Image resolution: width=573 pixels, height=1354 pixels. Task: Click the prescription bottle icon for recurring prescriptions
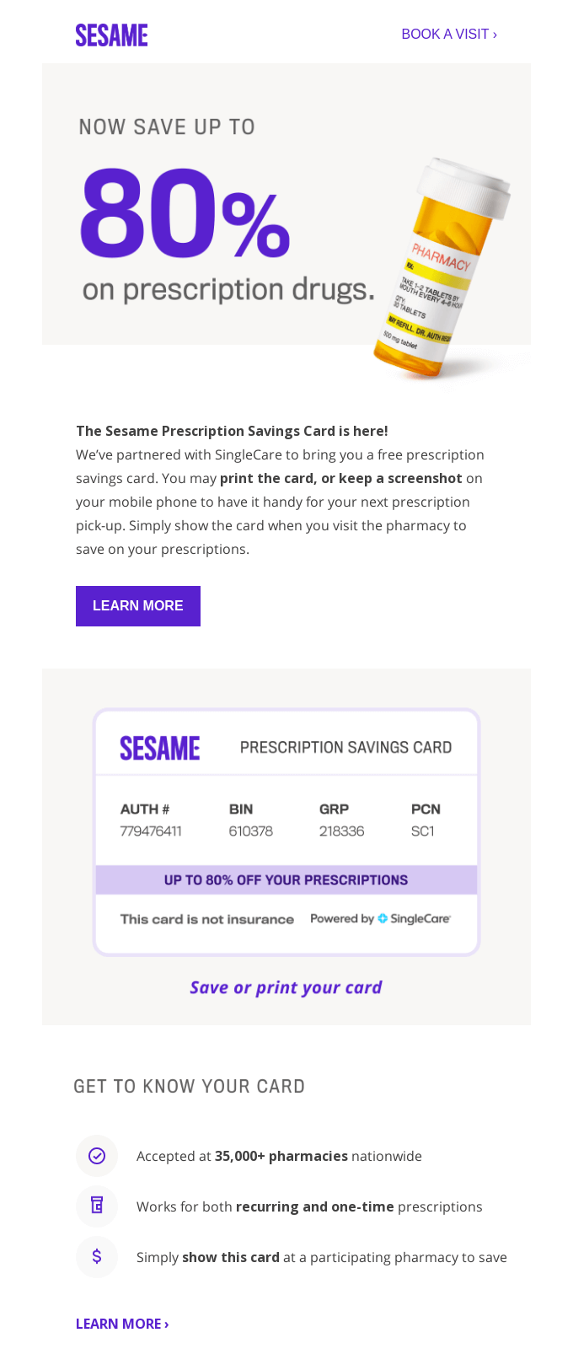click(x=97, y=1206)
